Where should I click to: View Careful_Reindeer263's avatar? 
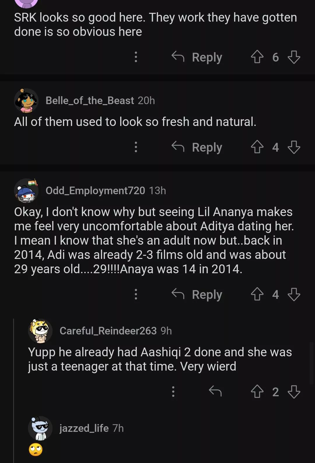(x=40, y=331)
